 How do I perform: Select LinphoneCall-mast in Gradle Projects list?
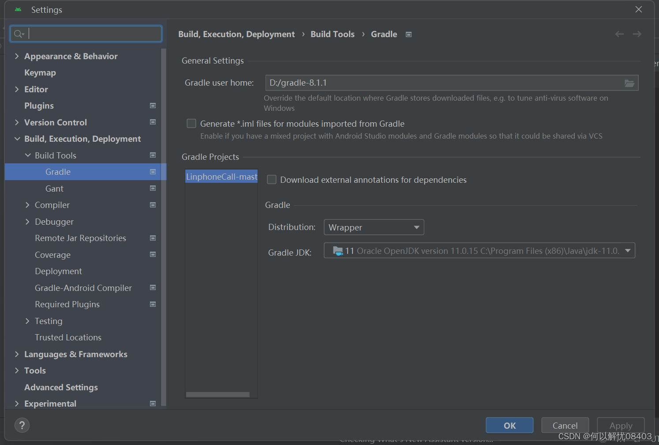(221, 177)
